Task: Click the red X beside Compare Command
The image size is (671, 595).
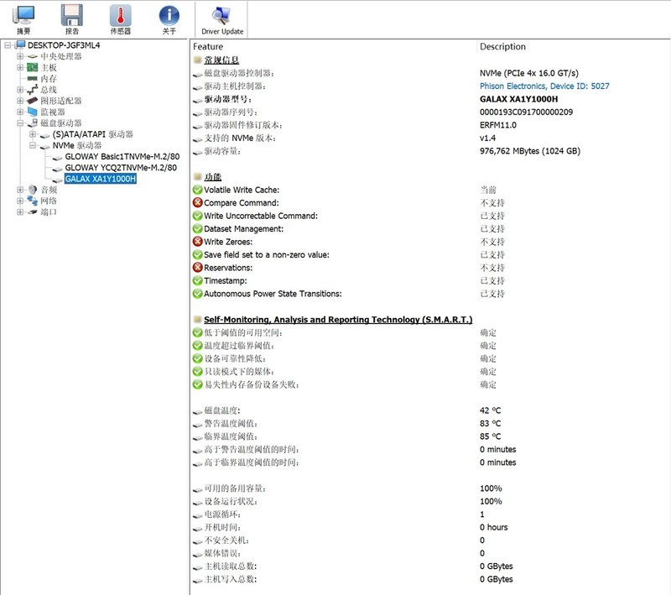Action: pos(197,202)
